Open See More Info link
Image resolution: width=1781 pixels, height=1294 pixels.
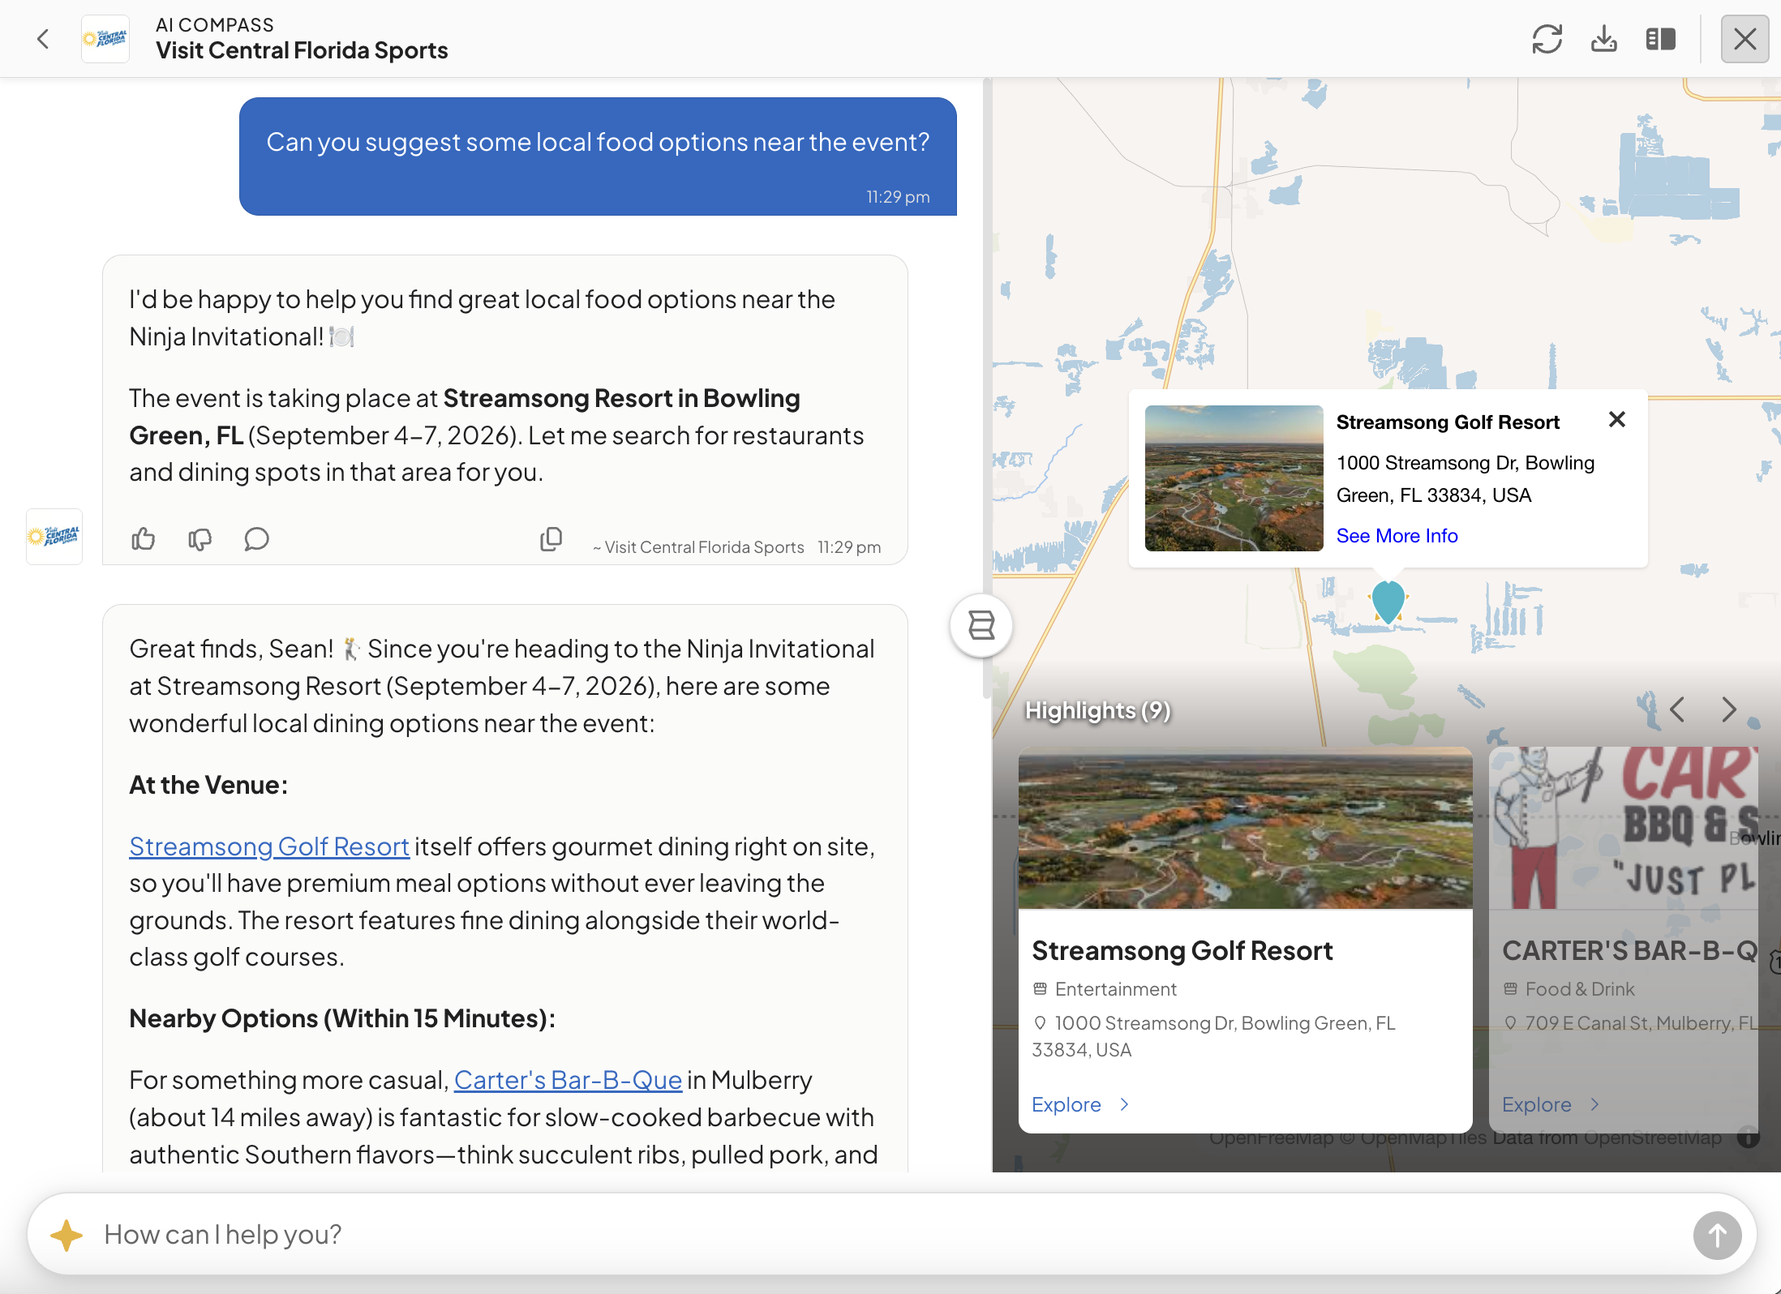(1397, 535)
